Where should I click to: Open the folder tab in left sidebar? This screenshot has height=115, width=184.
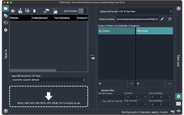(6, 8)
